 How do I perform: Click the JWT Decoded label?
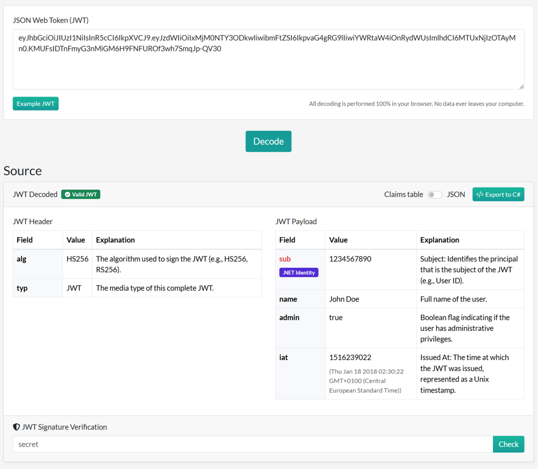click(35, 194)
